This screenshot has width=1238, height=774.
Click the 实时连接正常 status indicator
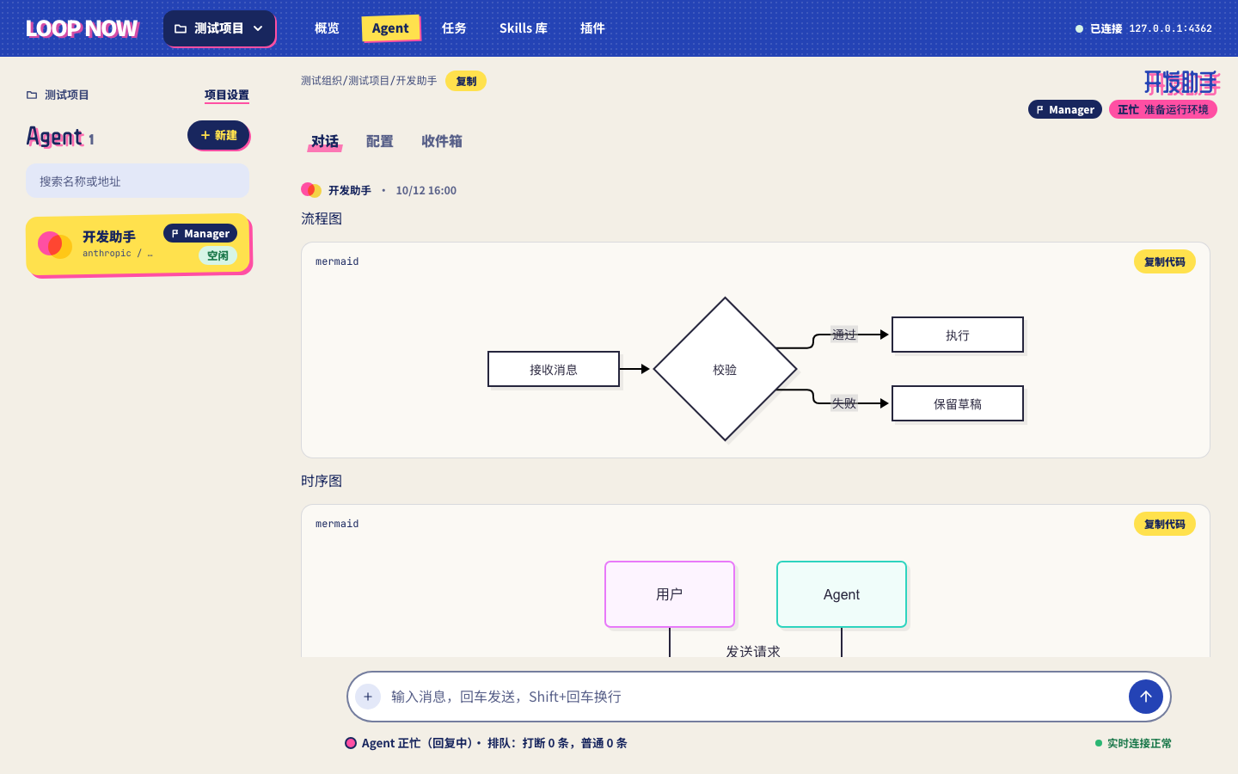1133,743
